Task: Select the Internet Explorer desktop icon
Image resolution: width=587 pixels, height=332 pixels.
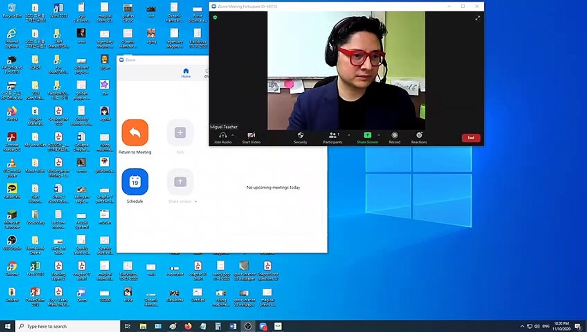Action: click(x=12, y=38)
